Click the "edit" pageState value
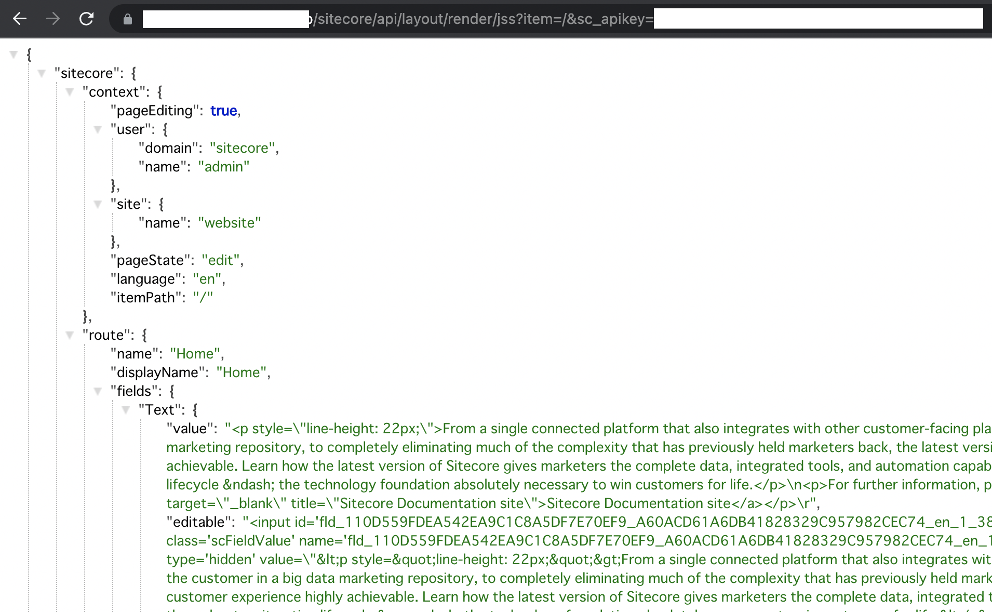Image resolution: width=992 pixels, height=612 pixels. coord(221,260)
